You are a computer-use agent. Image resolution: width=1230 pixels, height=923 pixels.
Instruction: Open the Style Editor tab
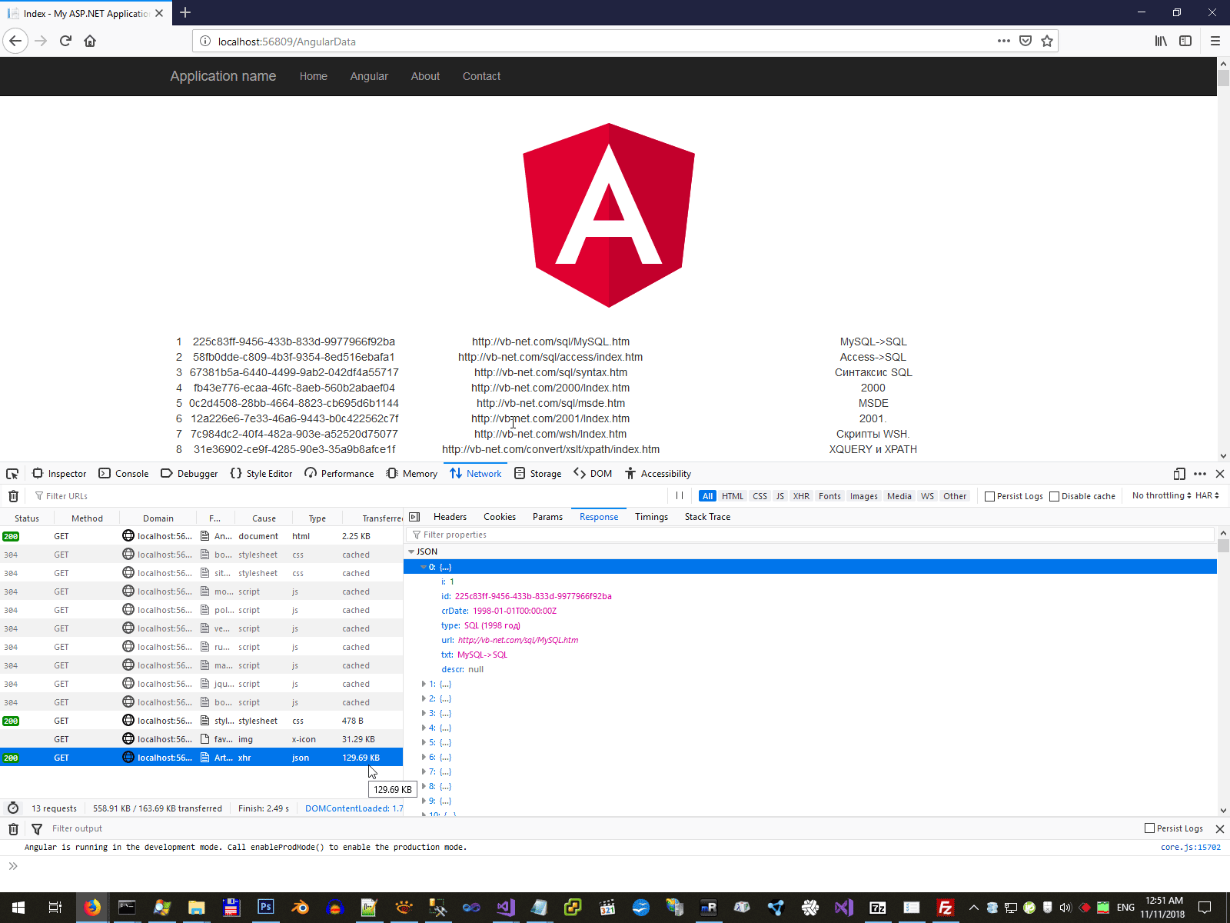pos(261,474)
